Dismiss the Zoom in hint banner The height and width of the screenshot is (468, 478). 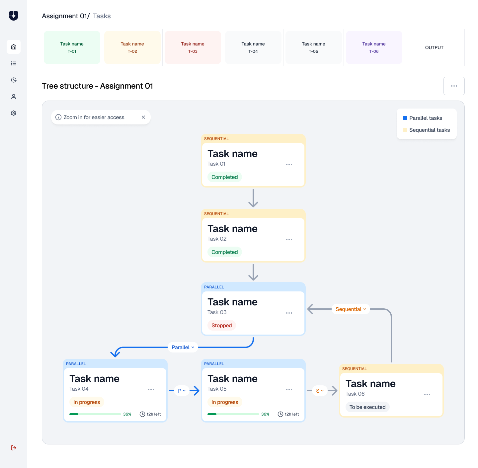(x=143, y=117)
